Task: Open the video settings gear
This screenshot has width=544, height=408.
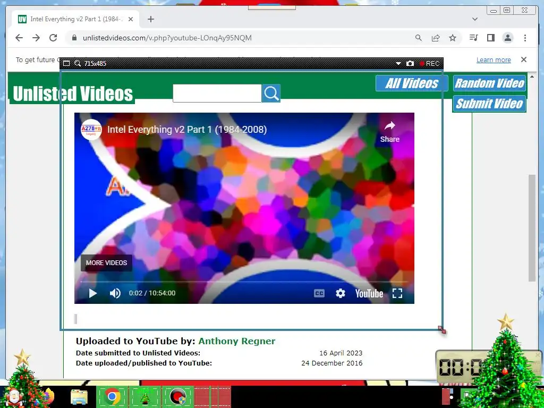Action: (x=341, y=293)
